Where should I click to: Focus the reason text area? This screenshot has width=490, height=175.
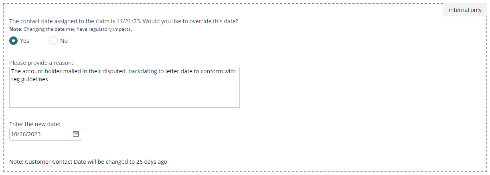click(x=124, y=87)
